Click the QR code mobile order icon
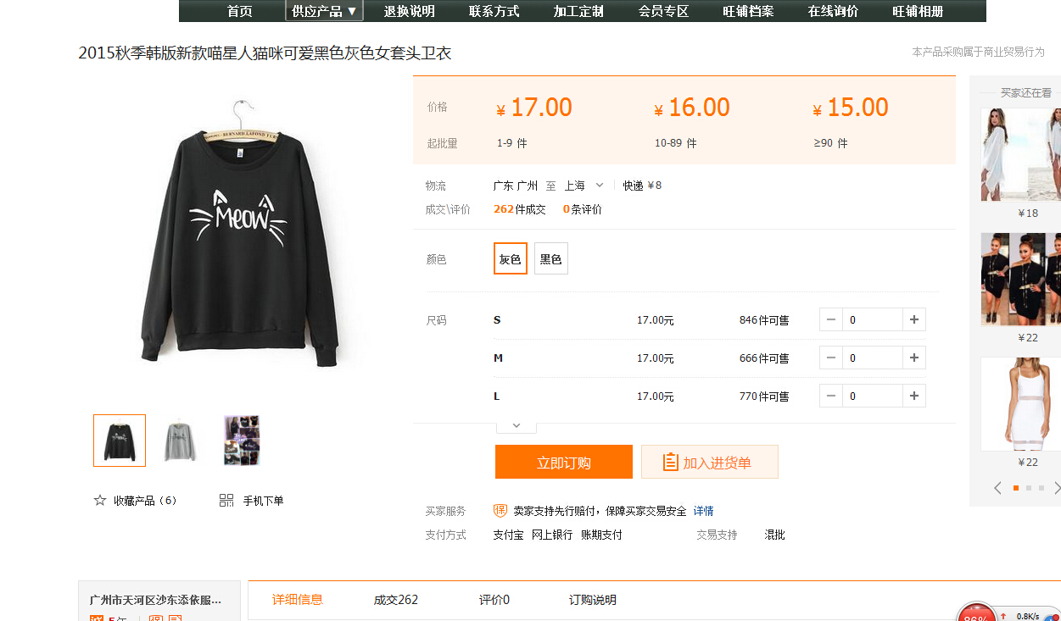 226,501
